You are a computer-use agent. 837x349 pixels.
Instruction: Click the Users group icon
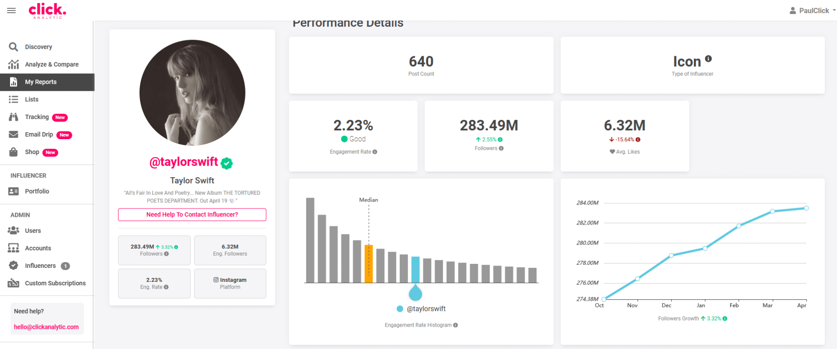pos(14,230)
